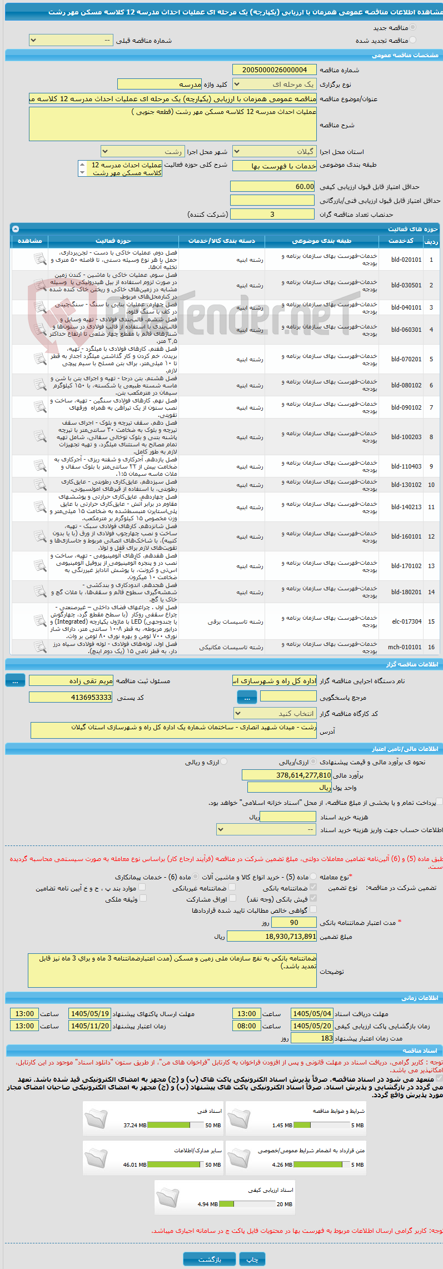Click the طبقه بندی موضوعی column header
The height and width of the screenshot is (1269, 443).
322,241
